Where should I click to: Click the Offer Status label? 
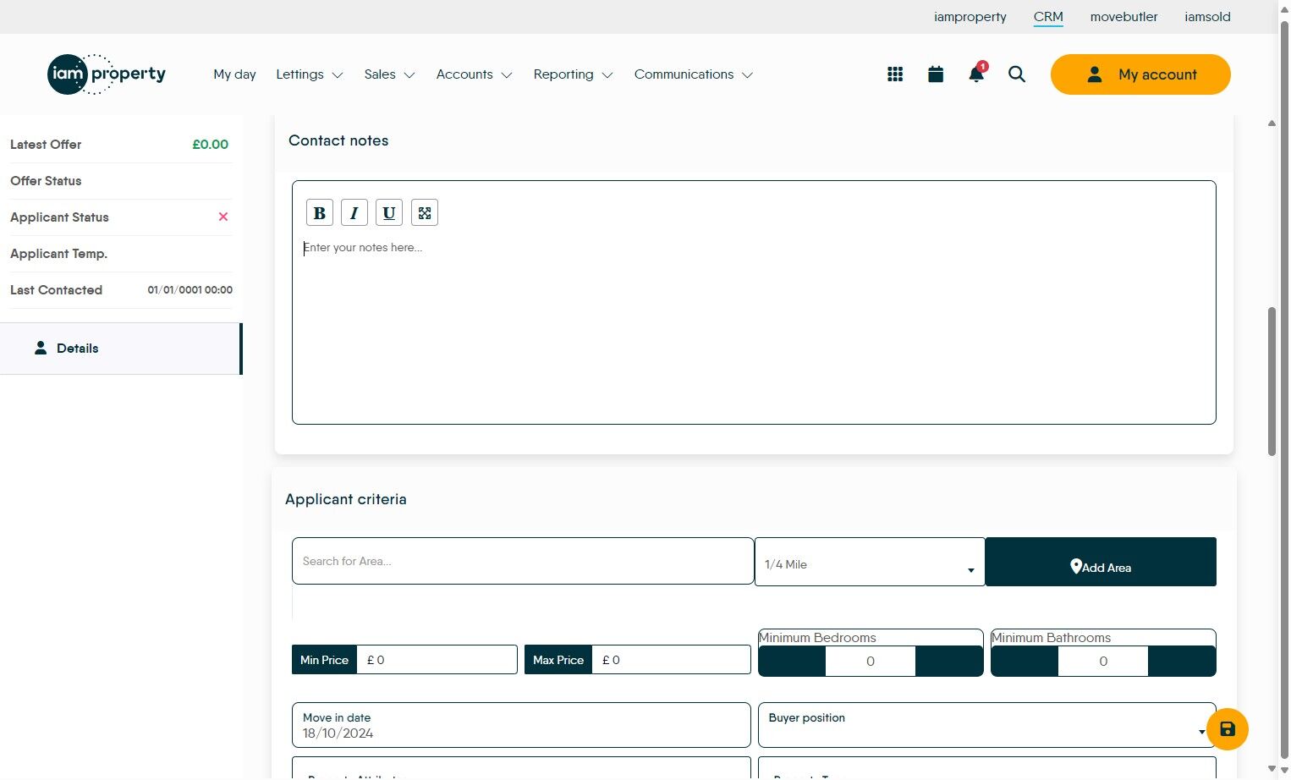[46, 181]
